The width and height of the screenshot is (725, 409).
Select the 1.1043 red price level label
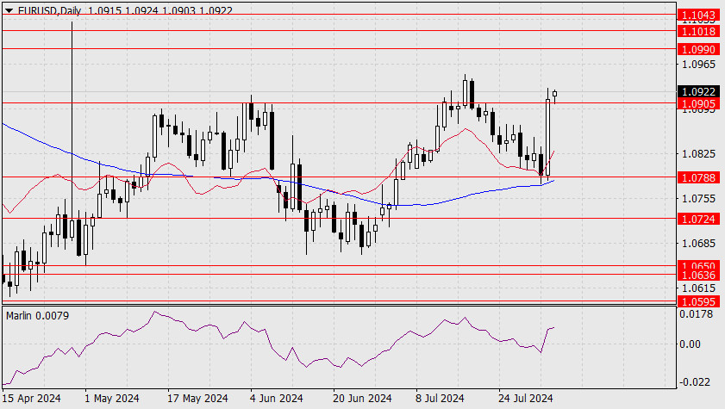698,15
